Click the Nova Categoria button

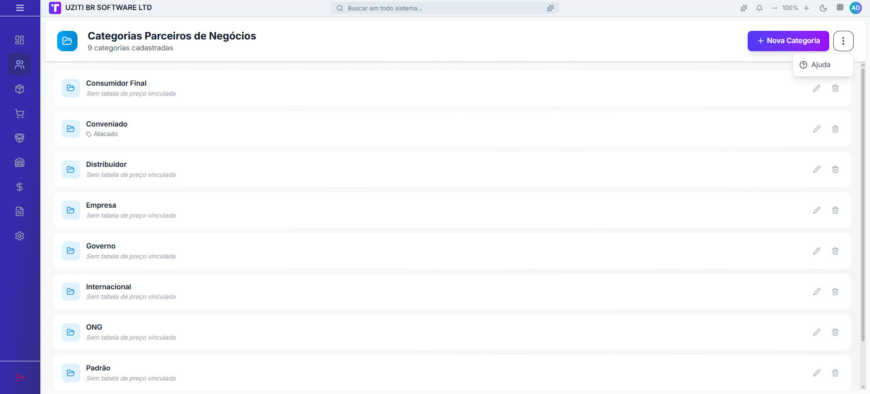(788, 41)
